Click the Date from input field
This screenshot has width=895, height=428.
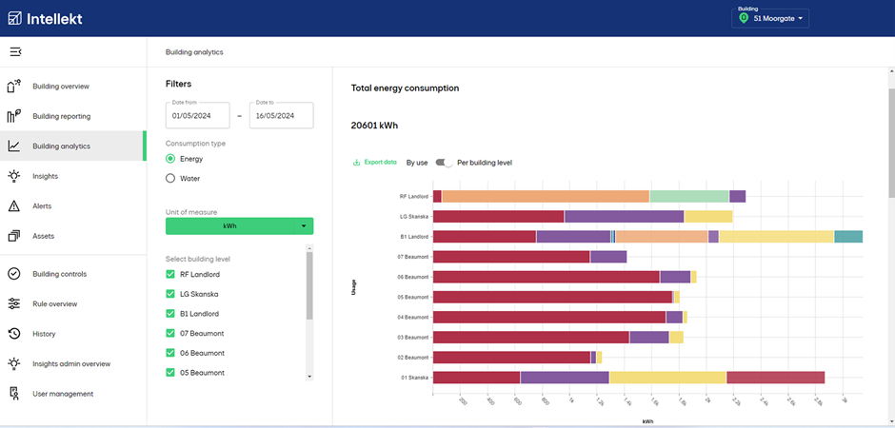click(x=198, y=116)
